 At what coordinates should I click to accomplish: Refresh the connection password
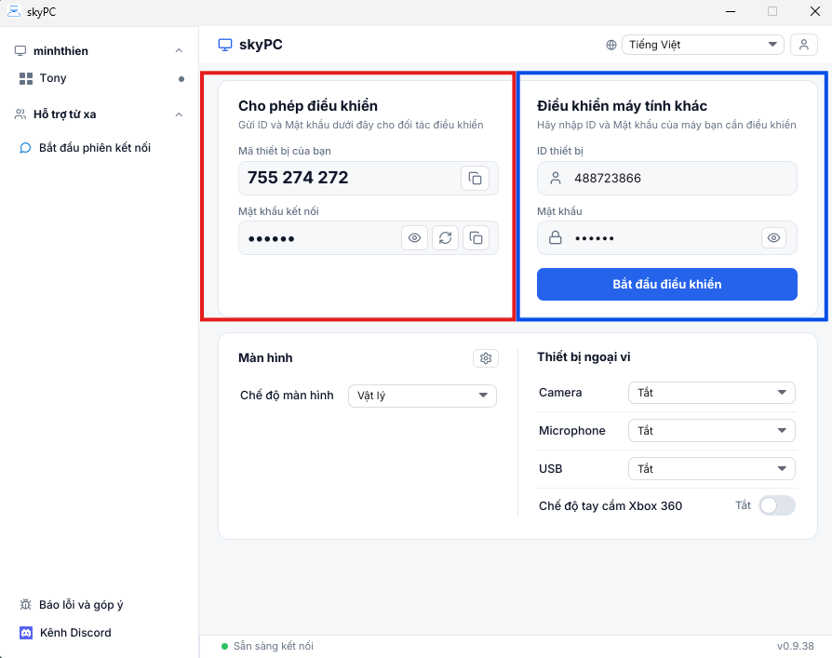[445, 238]
